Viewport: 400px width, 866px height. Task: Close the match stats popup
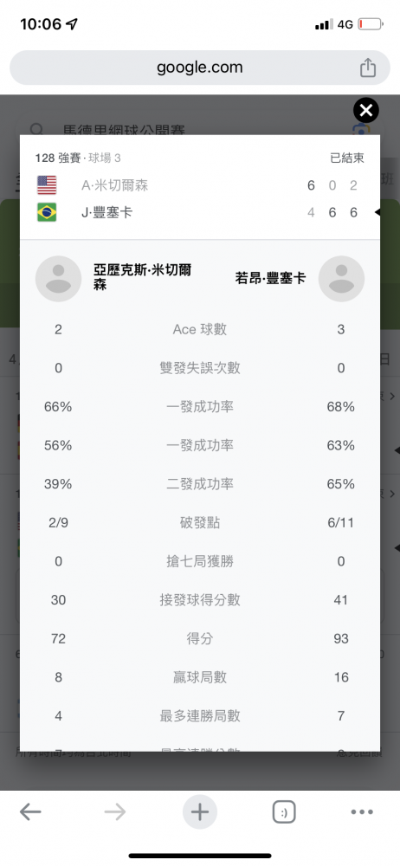coord(365,111)
